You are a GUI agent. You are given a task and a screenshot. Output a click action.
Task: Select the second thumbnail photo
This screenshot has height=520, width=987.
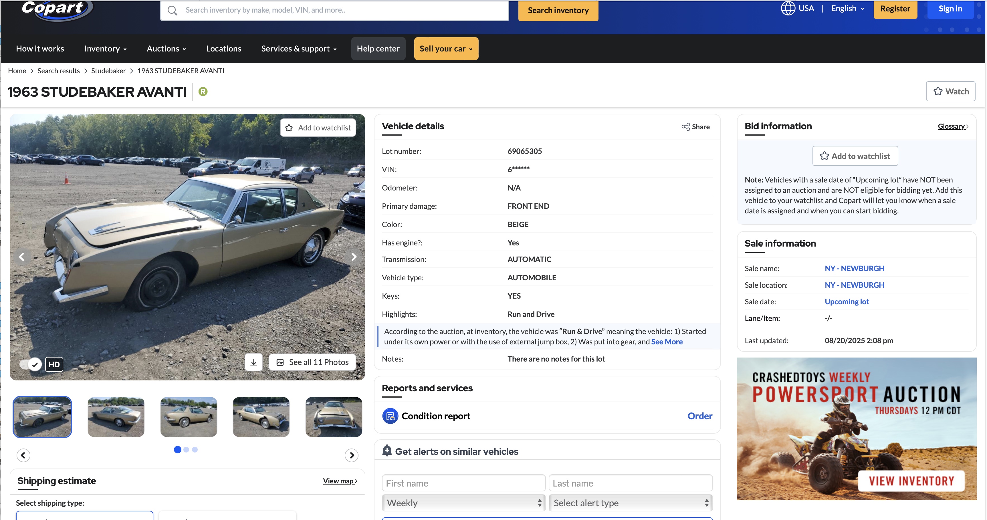pyautogui.click(x=116, y=417)
